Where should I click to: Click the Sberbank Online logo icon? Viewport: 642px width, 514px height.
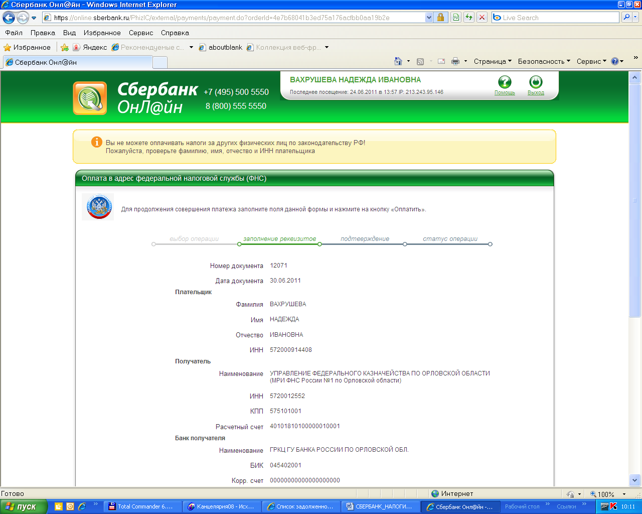[x=90, y=98]
